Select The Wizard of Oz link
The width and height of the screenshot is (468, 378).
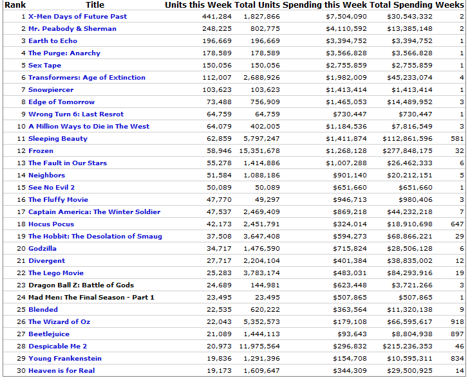tap(58, 322)
